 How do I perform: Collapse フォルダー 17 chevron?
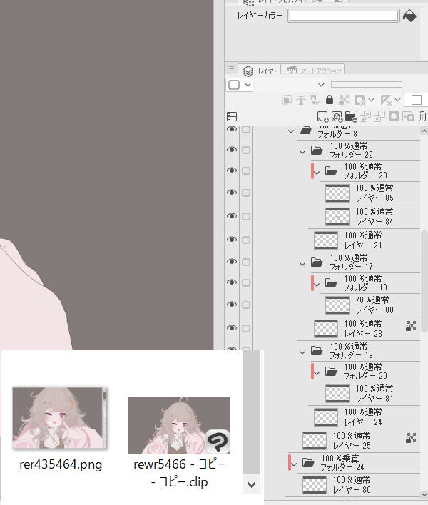(302, 264)
